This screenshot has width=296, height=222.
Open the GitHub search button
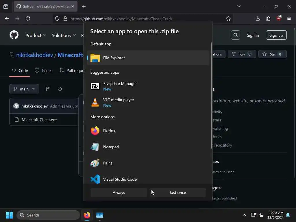tap(235, 35)
